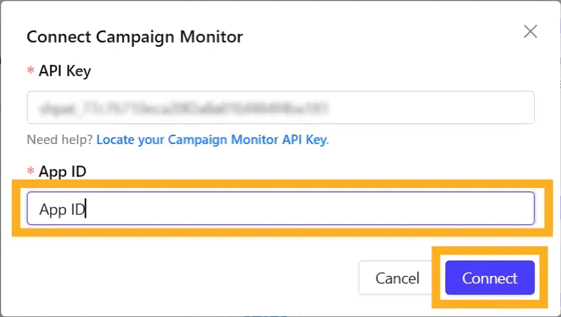Click the purple Connect button
Screen dimensions: 561x317
coord(489,278)
